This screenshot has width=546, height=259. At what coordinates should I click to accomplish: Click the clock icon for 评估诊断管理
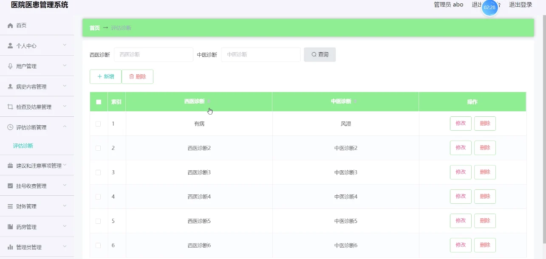tap(11, 127)
